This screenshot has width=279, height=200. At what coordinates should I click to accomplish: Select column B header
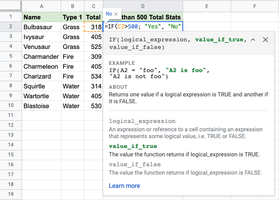[x=72, y=6]
